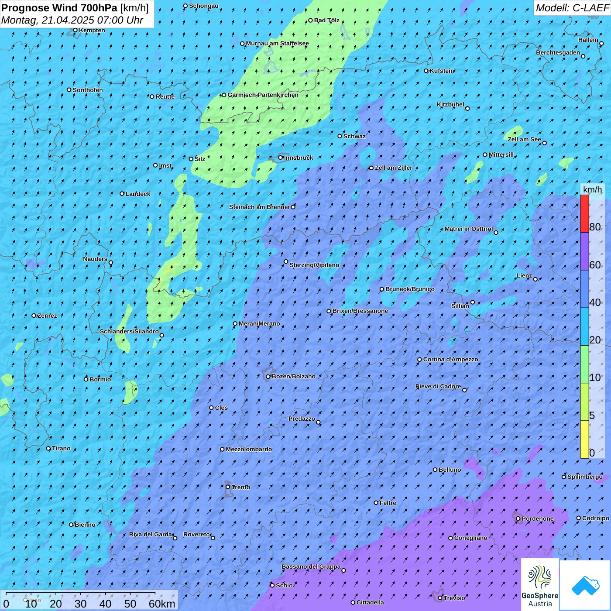Click the Pordenone city label
This screenshot has height=611, width=611.
pos(538,518)
